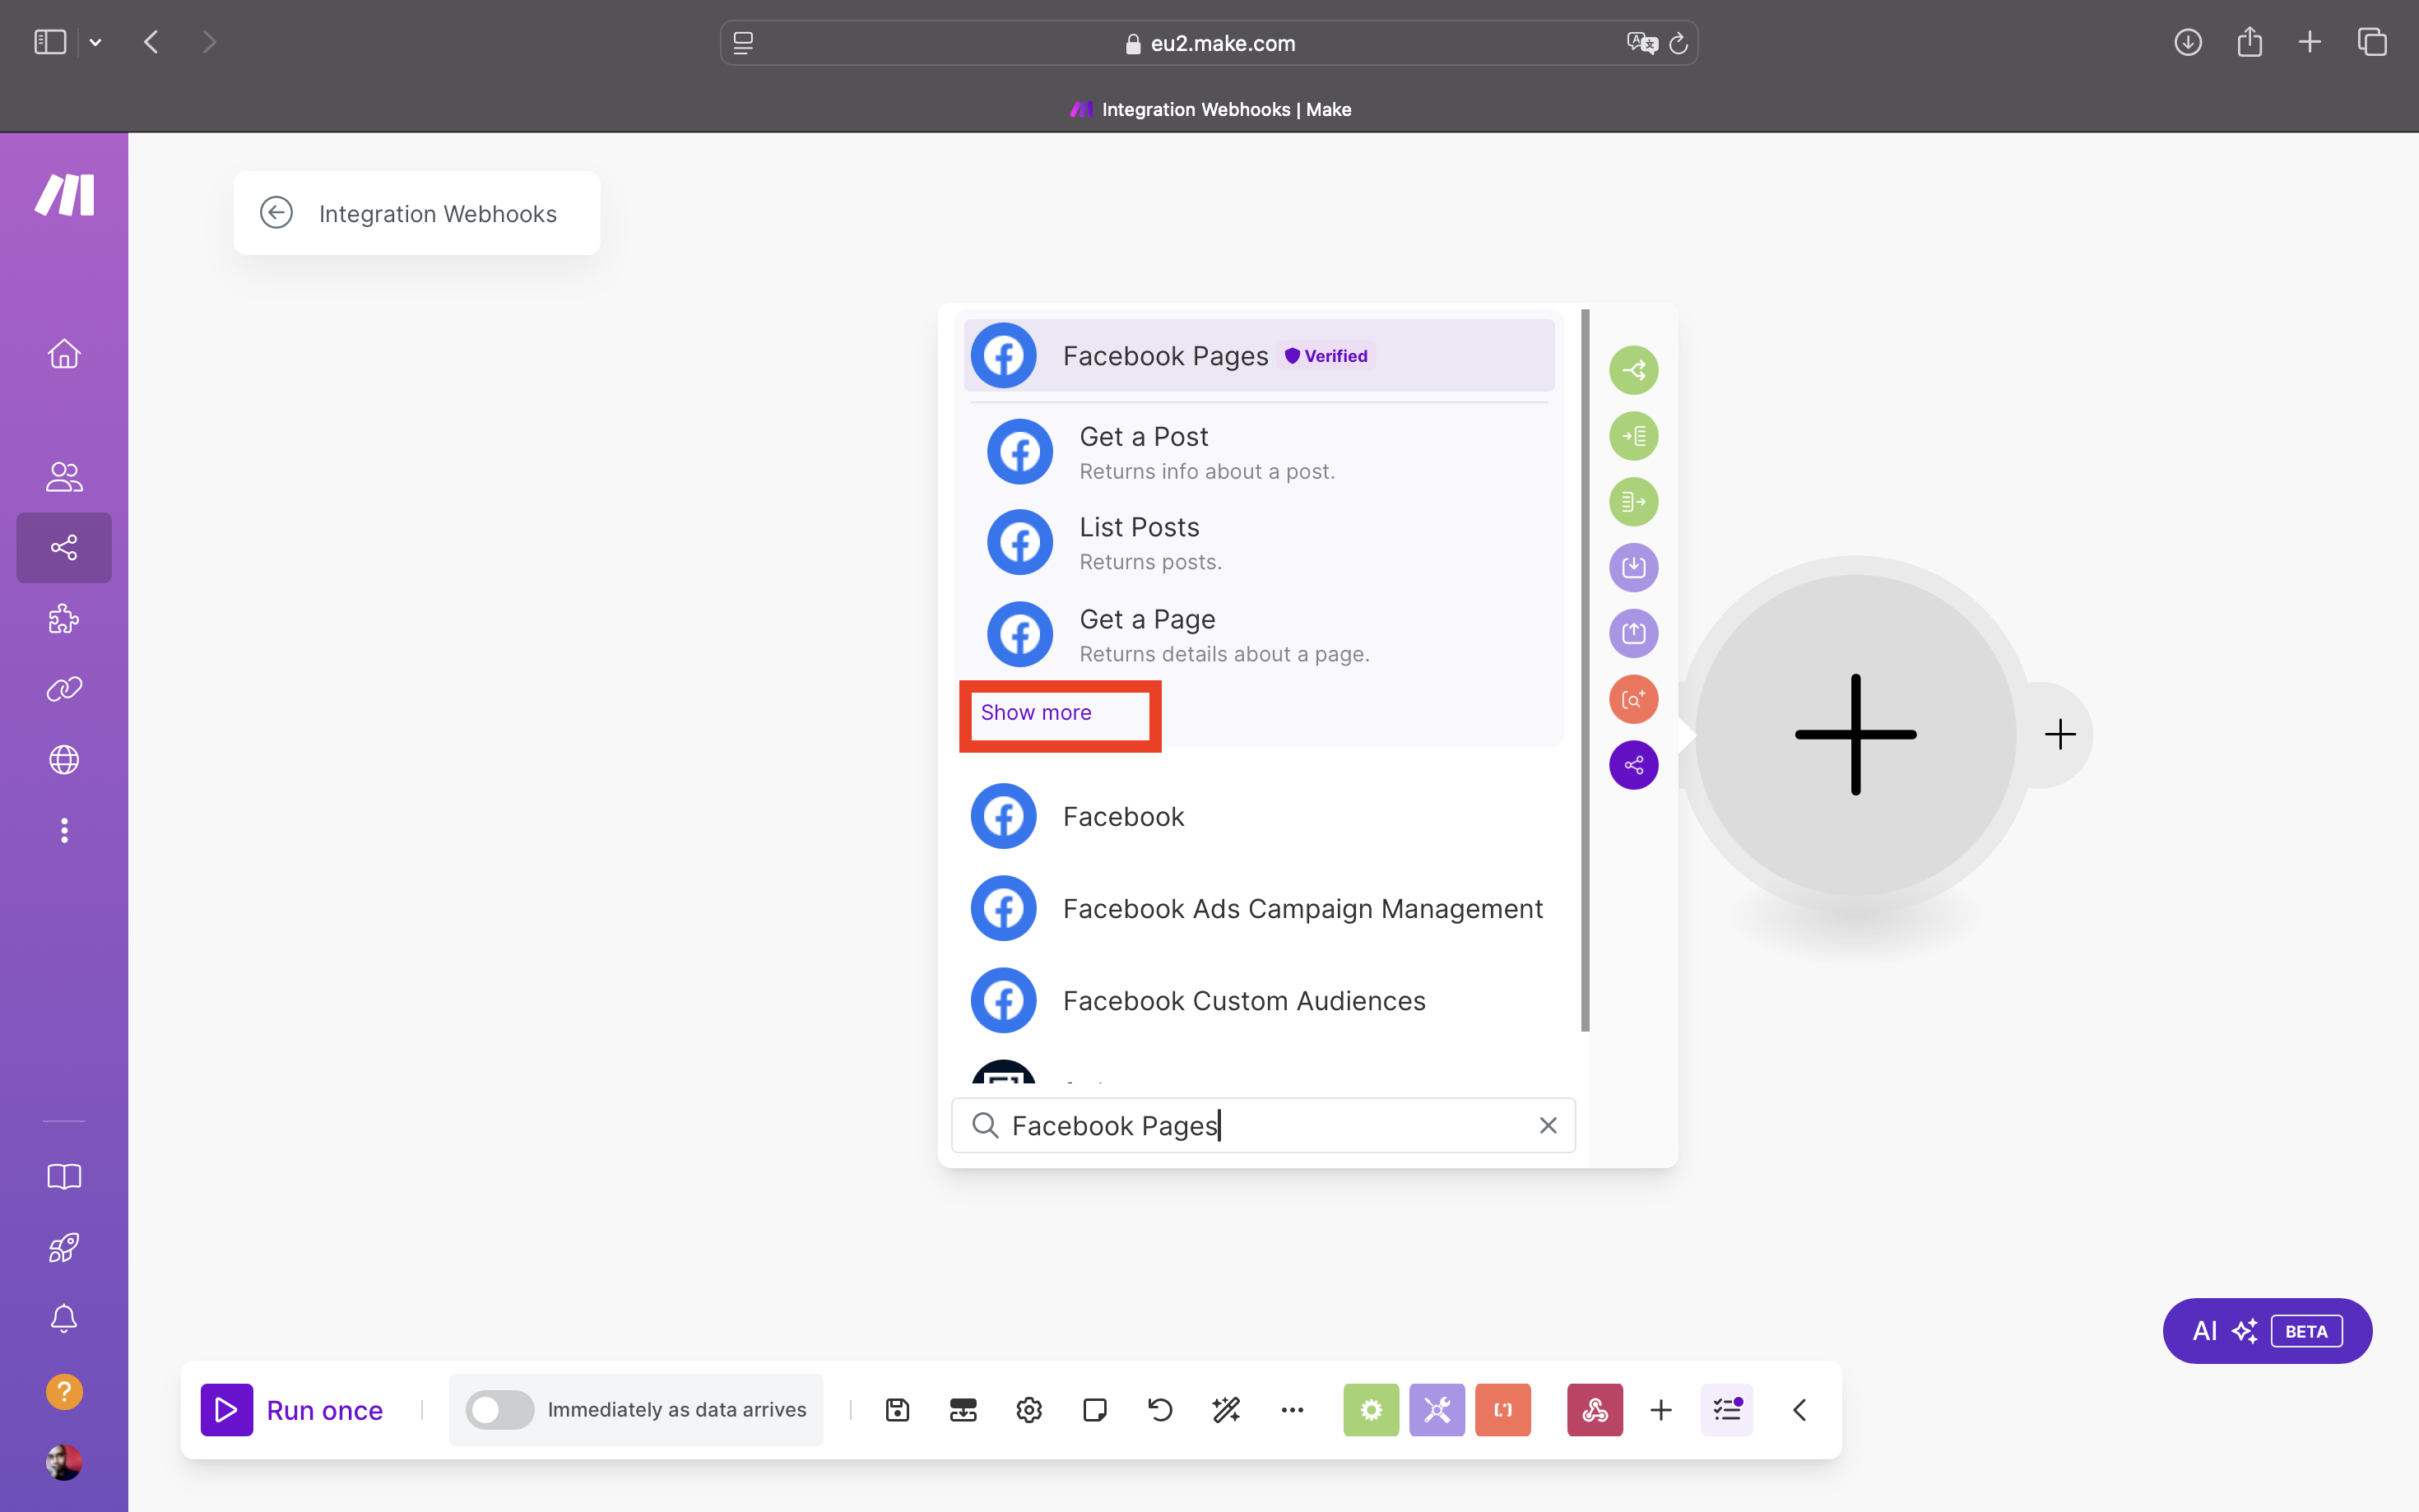This screenshot has width=2419, height=1512.
Task: Open user profile avatar
Action: pyautogui.click(x=64, y=1462)
